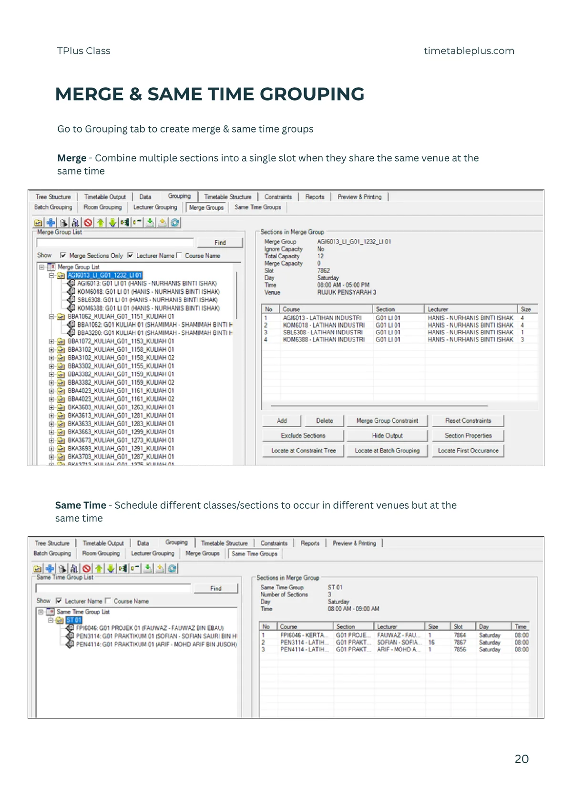Click collapse tree icon in Merge Groups toolbar

coord(137,223)
